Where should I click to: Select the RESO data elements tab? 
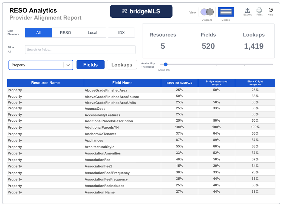click(x=65, y=33)
